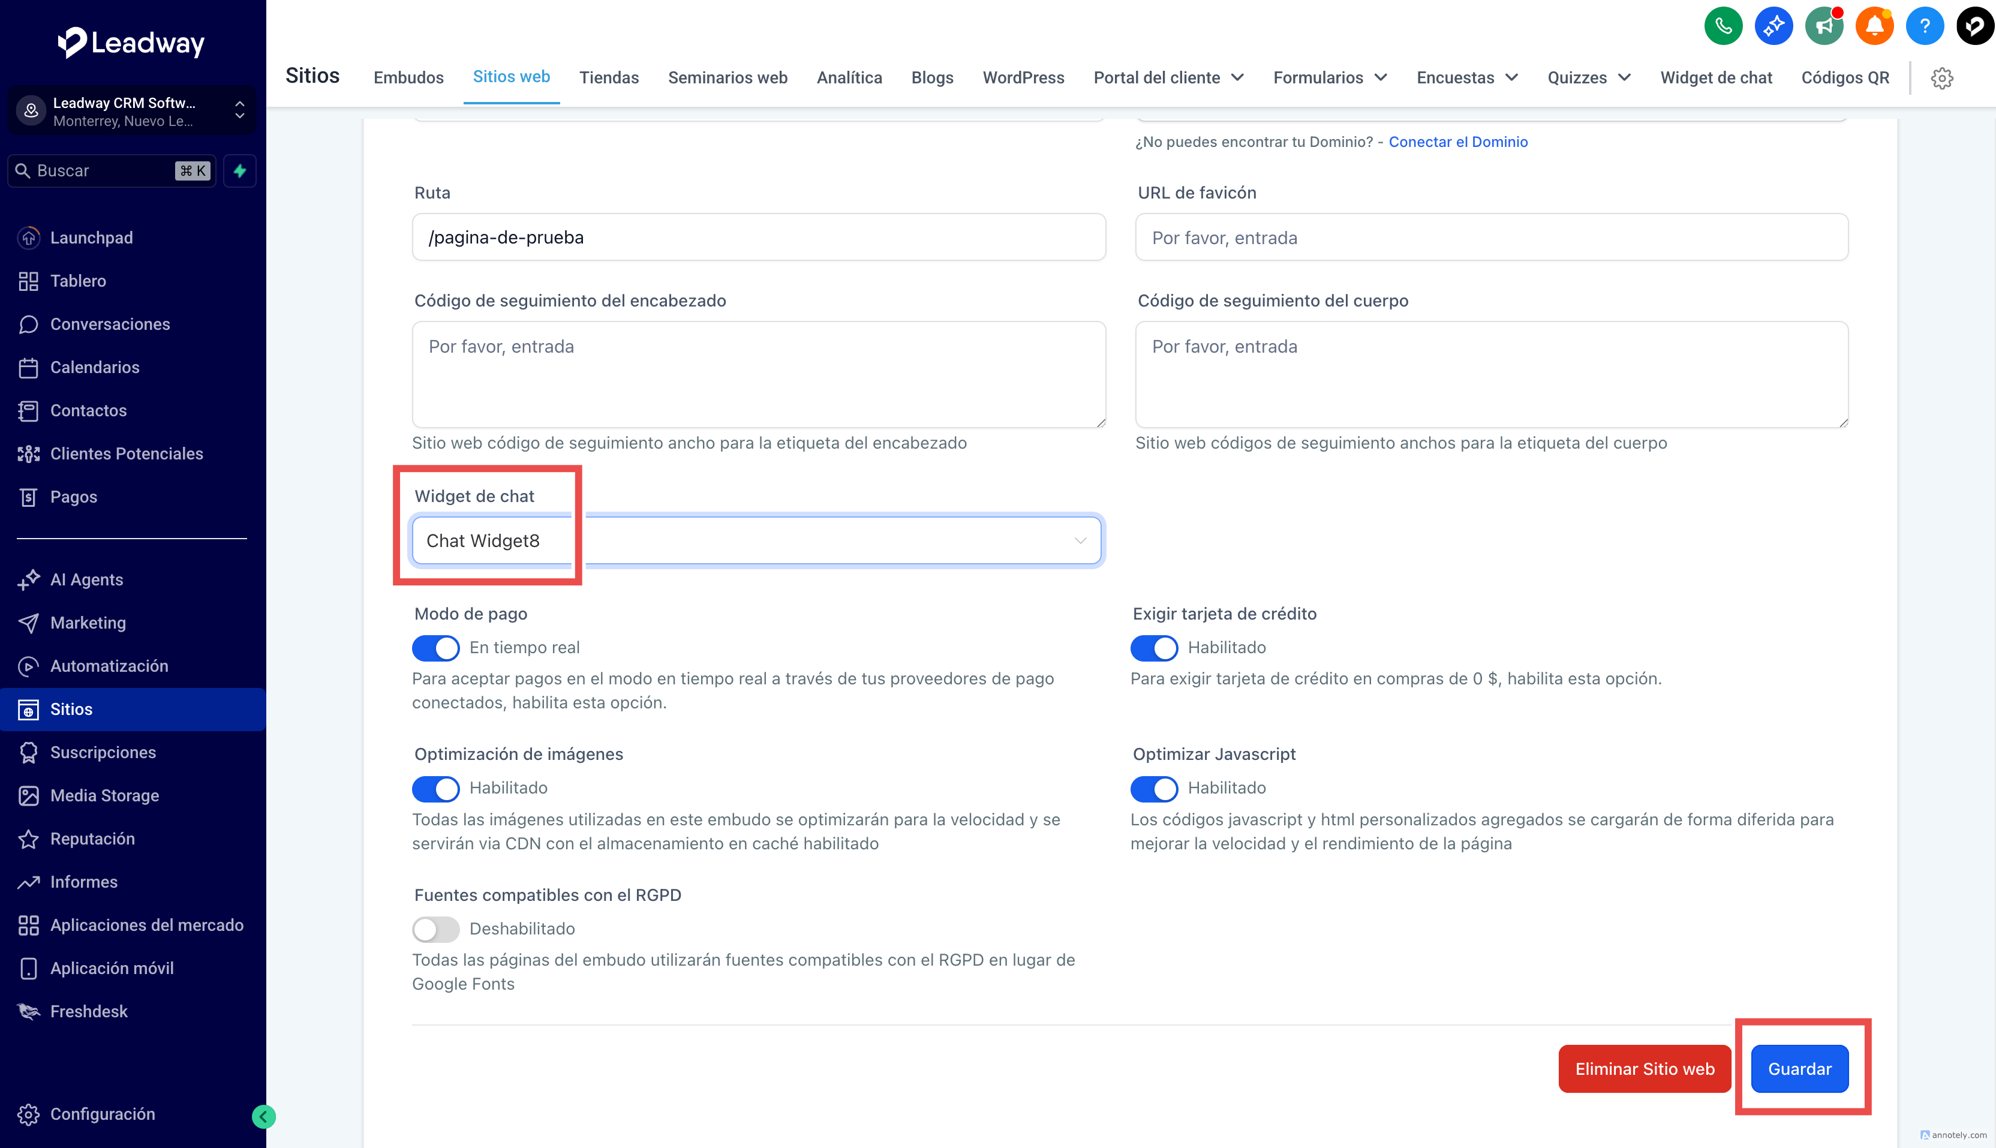Expand the Formularios menu dropdown

click(x=1330, y=77)
